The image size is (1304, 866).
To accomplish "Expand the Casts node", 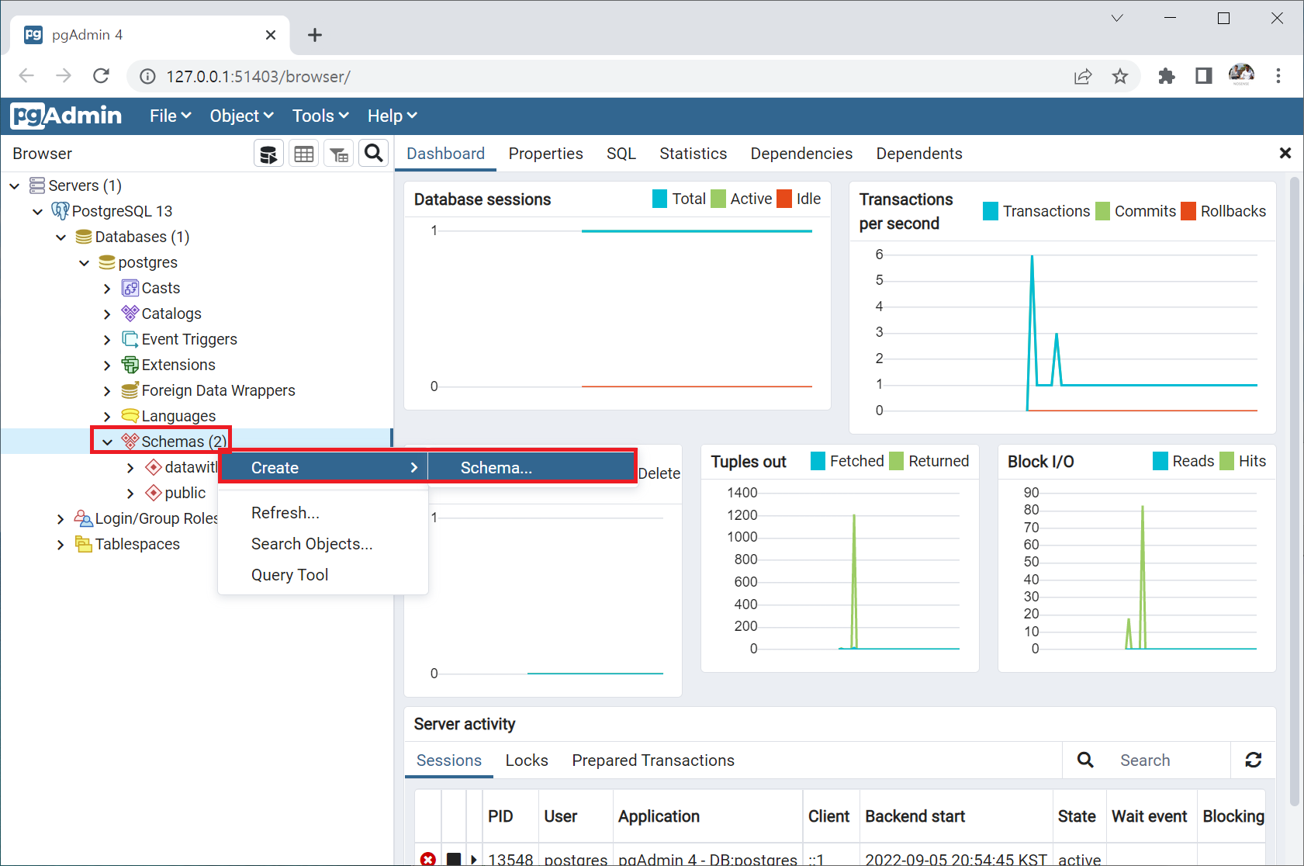I will [107, 288].
